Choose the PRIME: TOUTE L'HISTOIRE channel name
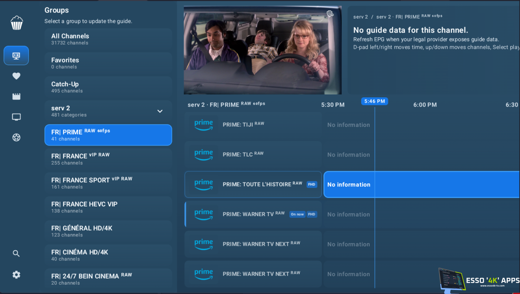Image resolution: width=520 pixels, height=294 pixels. click(x=262, y=184)
